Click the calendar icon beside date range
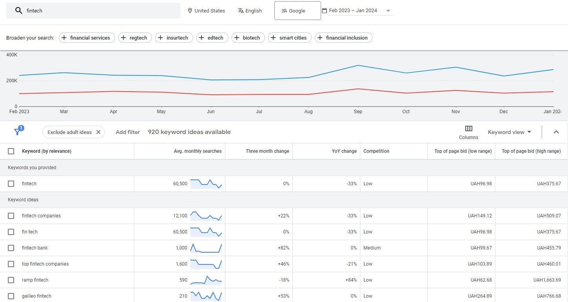568x302 pixels. [324, 11]
